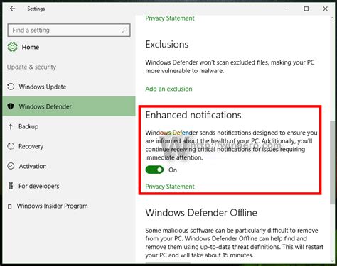337x266 pixels.
Task: Click the Backup upload arrow icon
Action: click(x=11, y=126)
